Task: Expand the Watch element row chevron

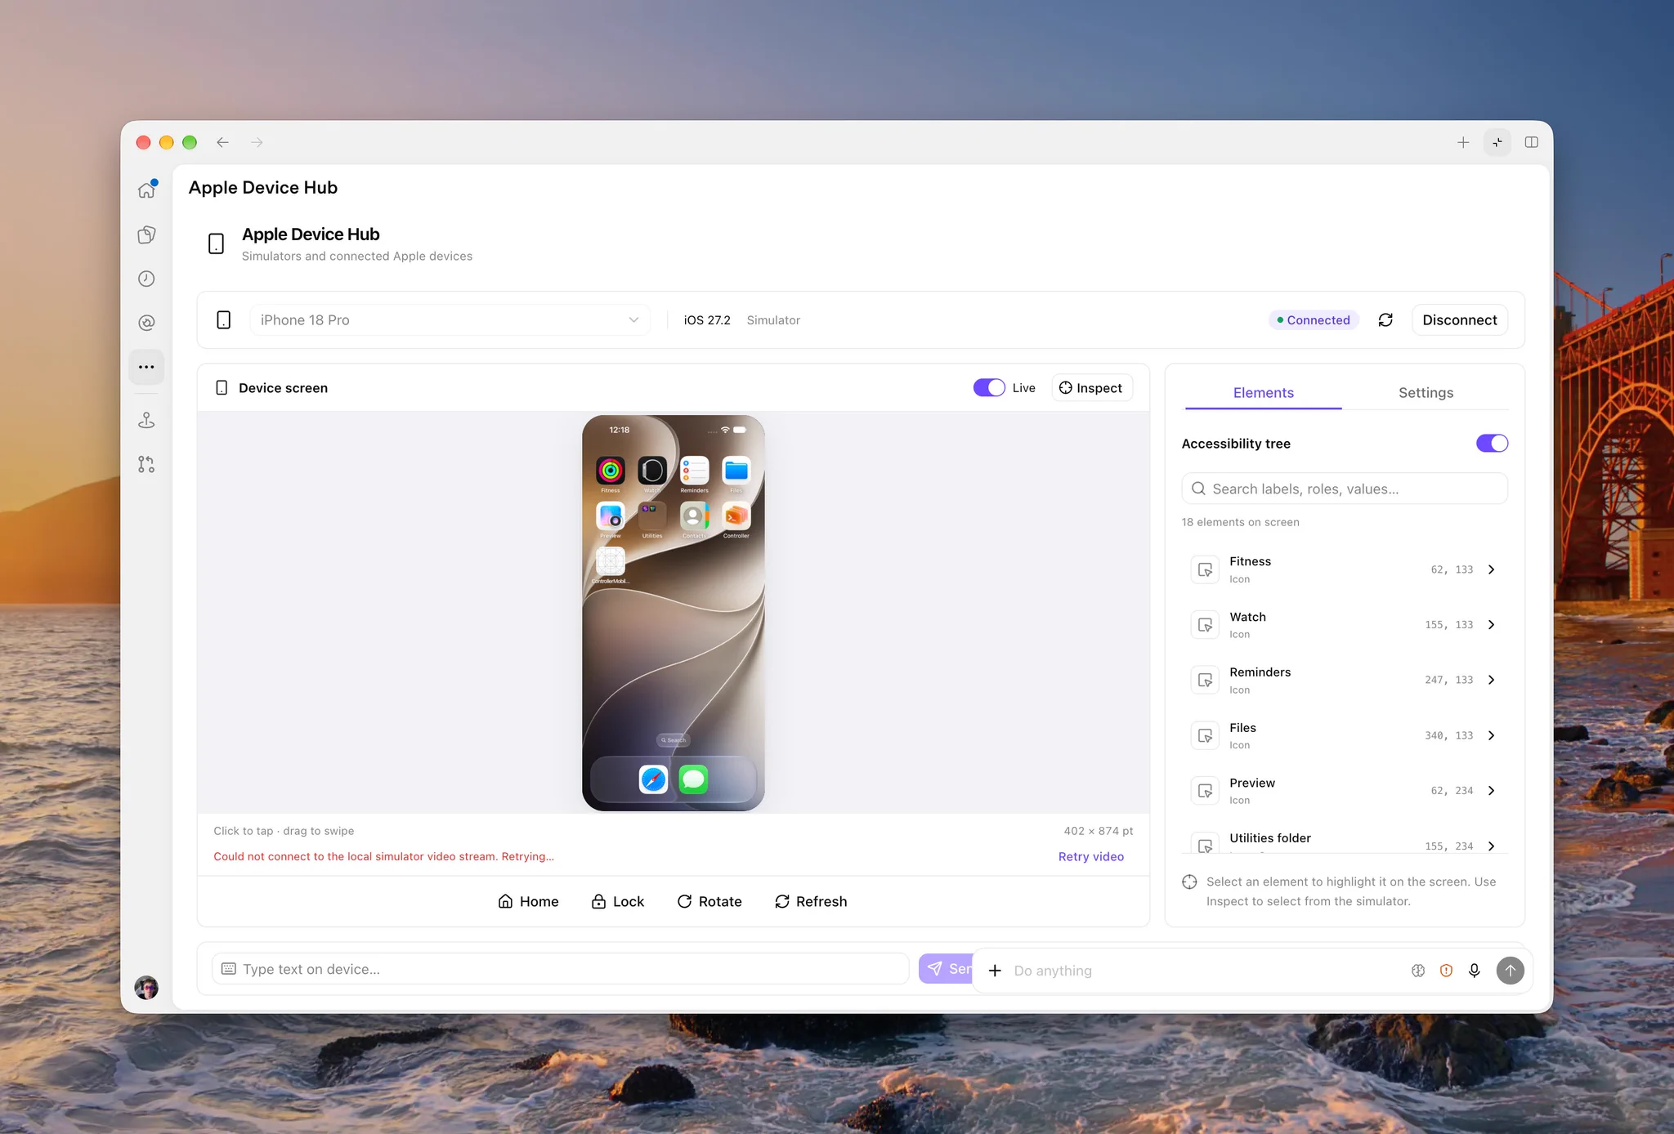Action: [1492, 625]
